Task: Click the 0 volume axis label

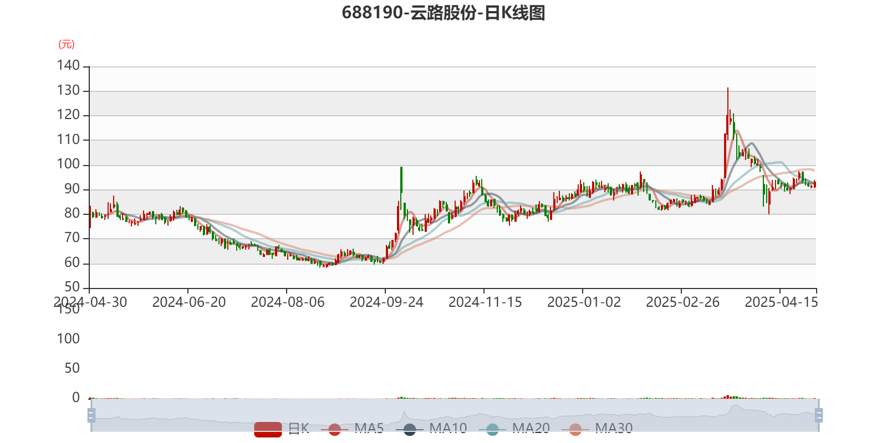Action: coord(76,398)
